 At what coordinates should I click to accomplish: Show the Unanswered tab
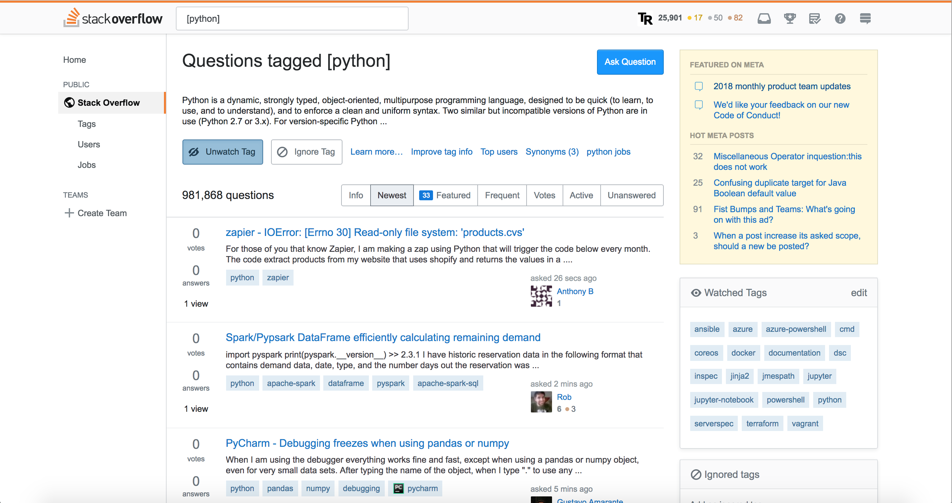[x=632, y=195]
